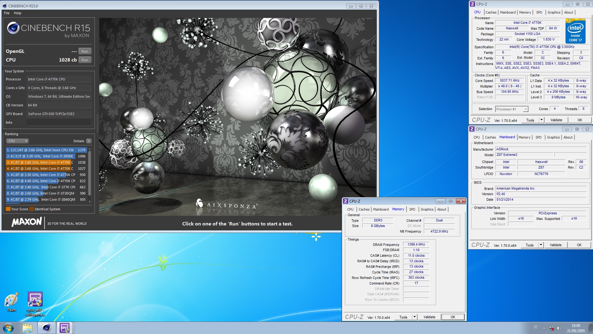
Task: Click the CPU-Z title icon in the Memory window
Action: click(346, 201)
